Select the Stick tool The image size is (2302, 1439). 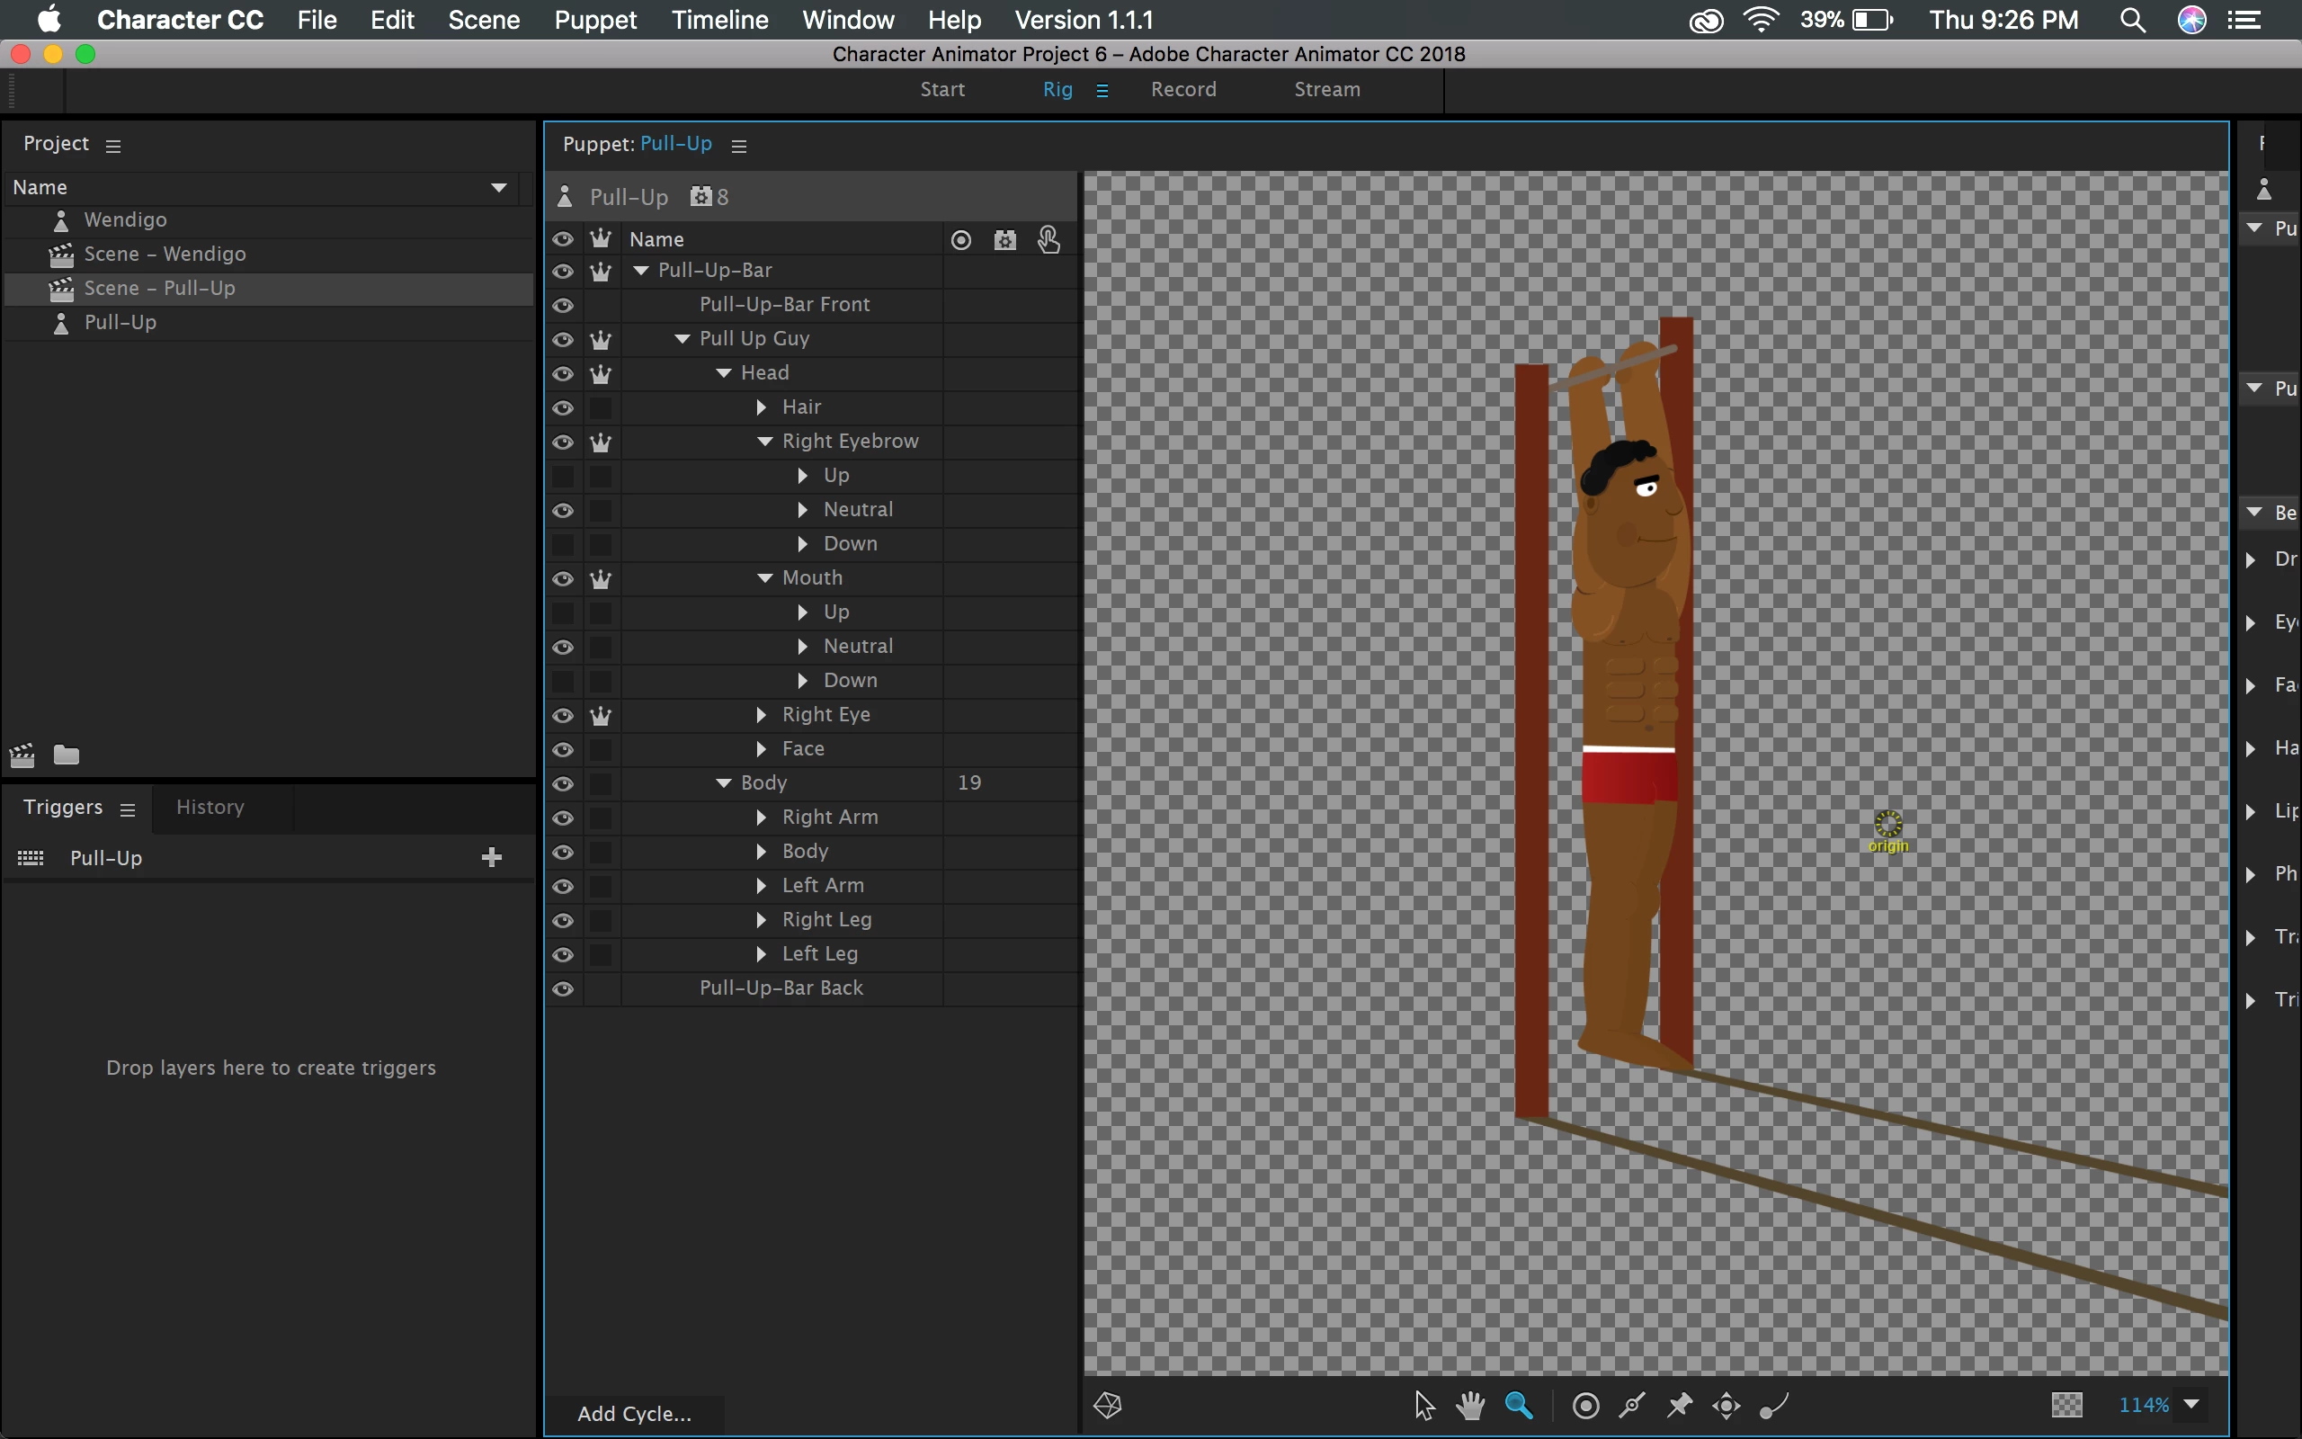[x=1632, y=1405]
